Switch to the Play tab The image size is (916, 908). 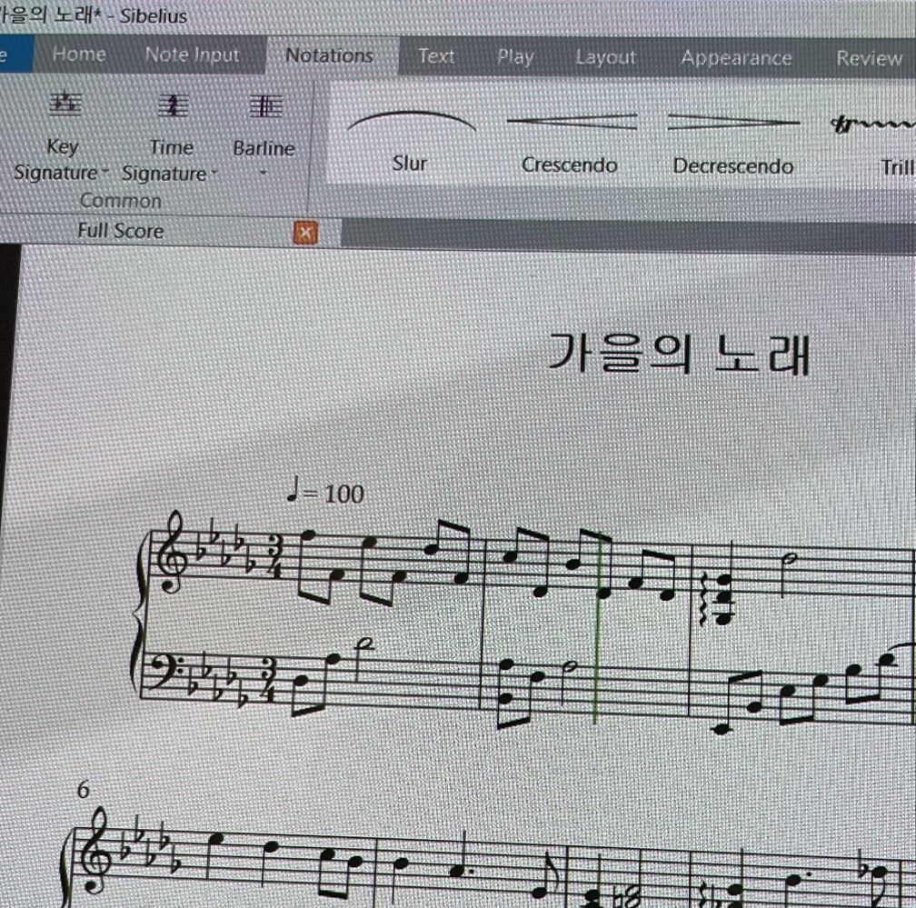pos(515,56)
